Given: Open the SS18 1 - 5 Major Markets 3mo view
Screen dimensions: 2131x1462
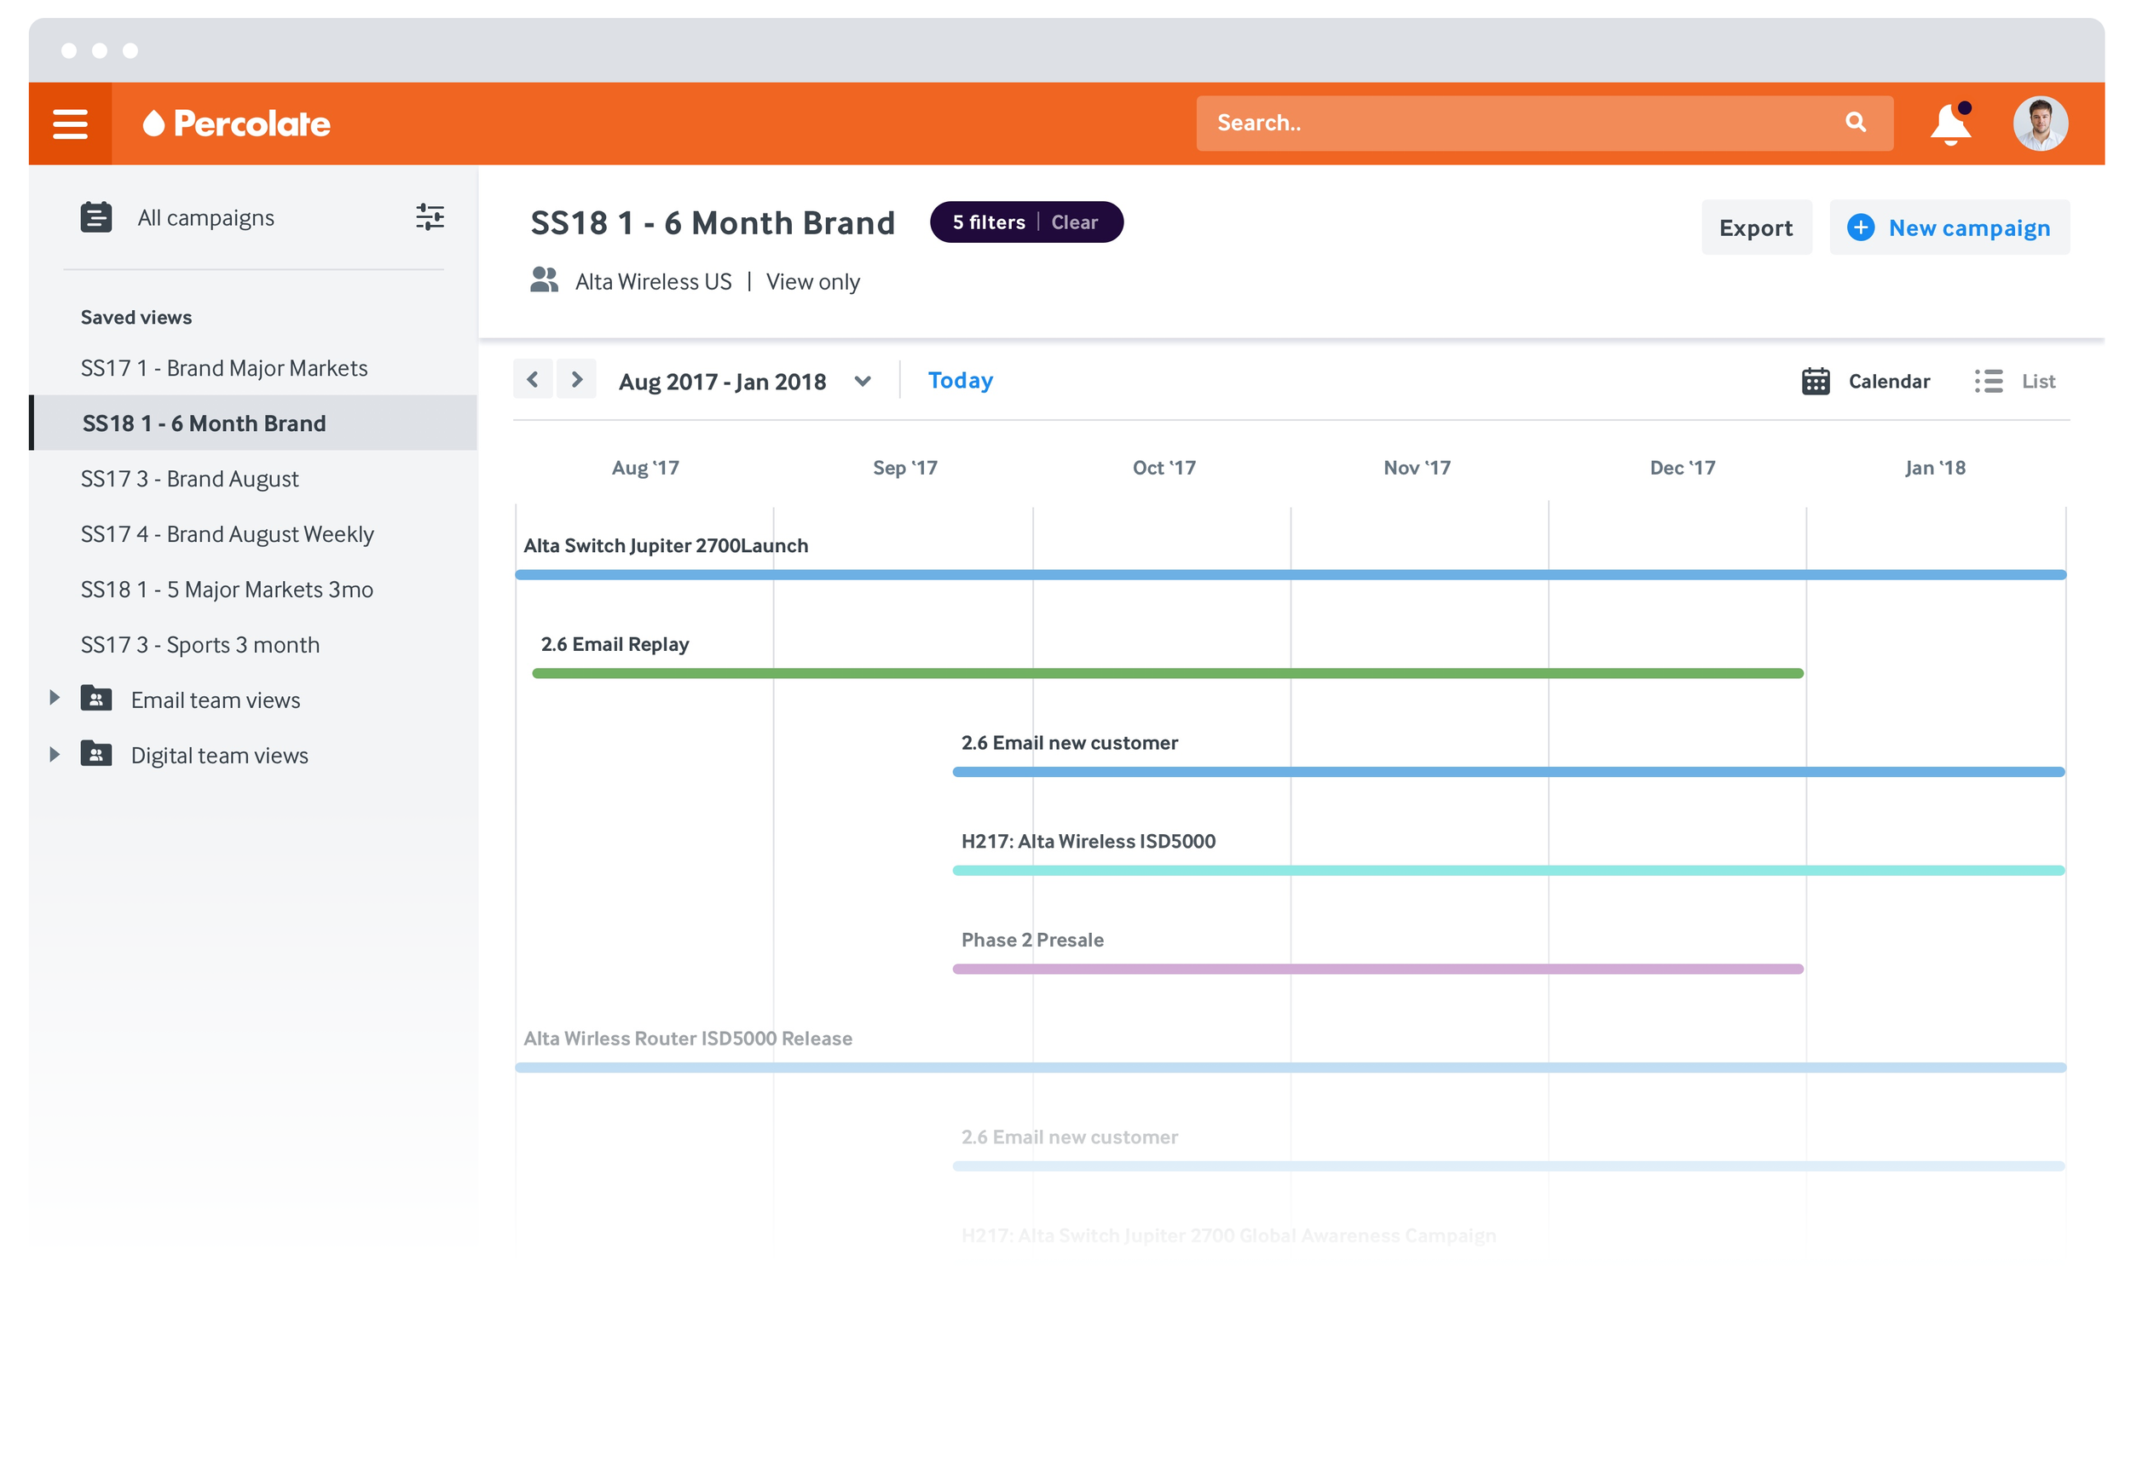Looking at the screenshot, I should [x=227, y=590].
